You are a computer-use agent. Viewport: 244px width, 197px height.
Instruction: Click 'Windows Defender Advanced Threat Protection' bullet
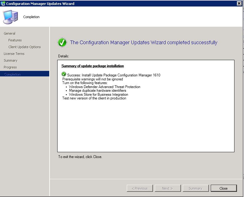point(105,87)
